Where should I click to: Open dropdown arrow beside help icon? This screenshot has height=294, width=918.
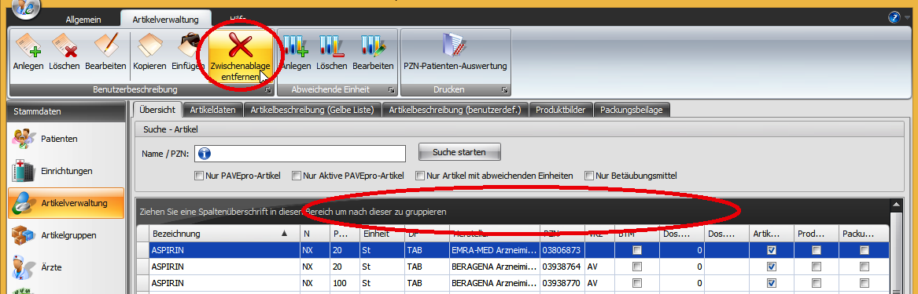(907, 18)
